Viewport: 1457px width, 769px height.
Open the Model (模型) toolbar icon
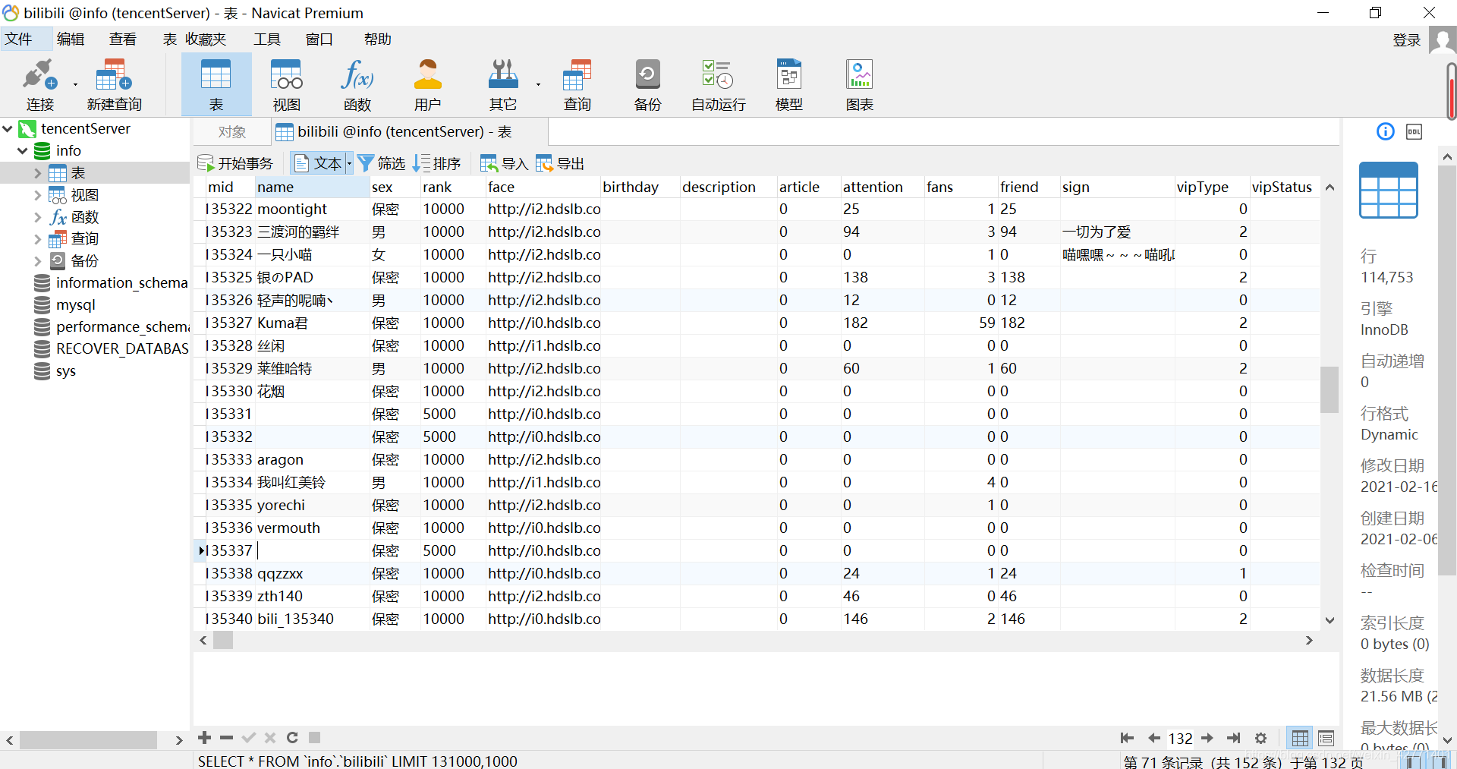(x=789, y=84)
